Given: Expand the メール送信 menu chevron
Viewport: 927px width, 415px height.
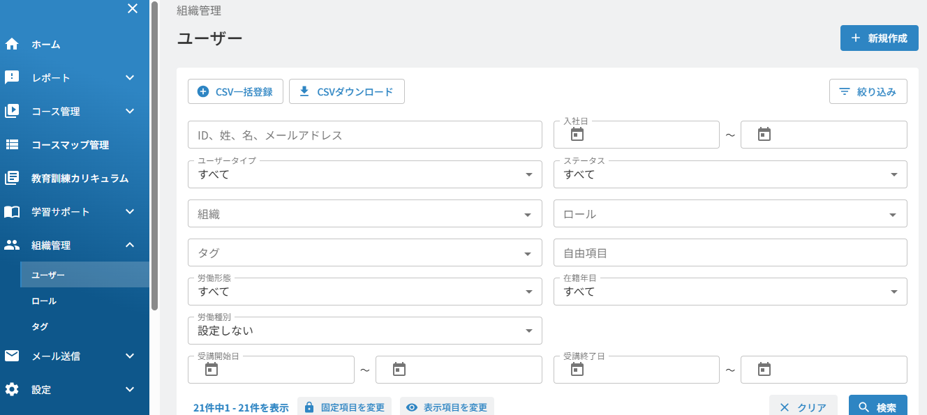Looking at the screenshot, I should click(x=130, y=356).
